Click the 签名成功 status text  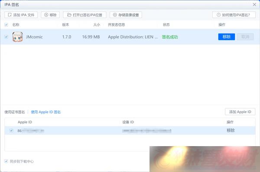tap(170, 37)
